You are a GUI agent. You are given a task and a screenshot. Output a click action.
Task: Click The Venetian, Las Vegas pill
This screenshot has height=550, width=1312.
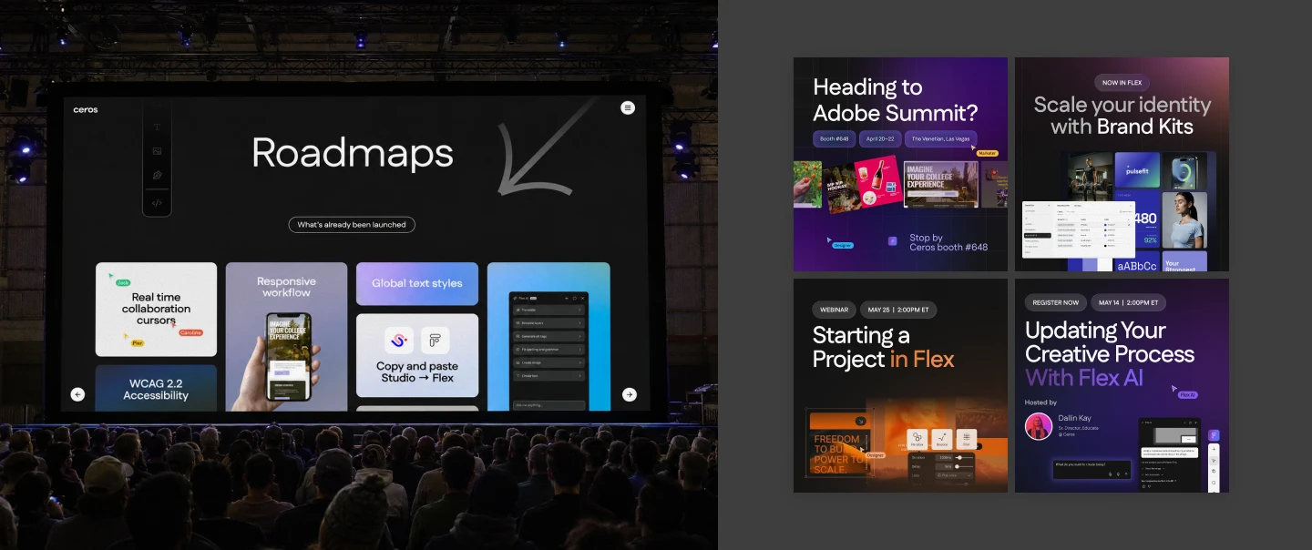coord(940,139)
